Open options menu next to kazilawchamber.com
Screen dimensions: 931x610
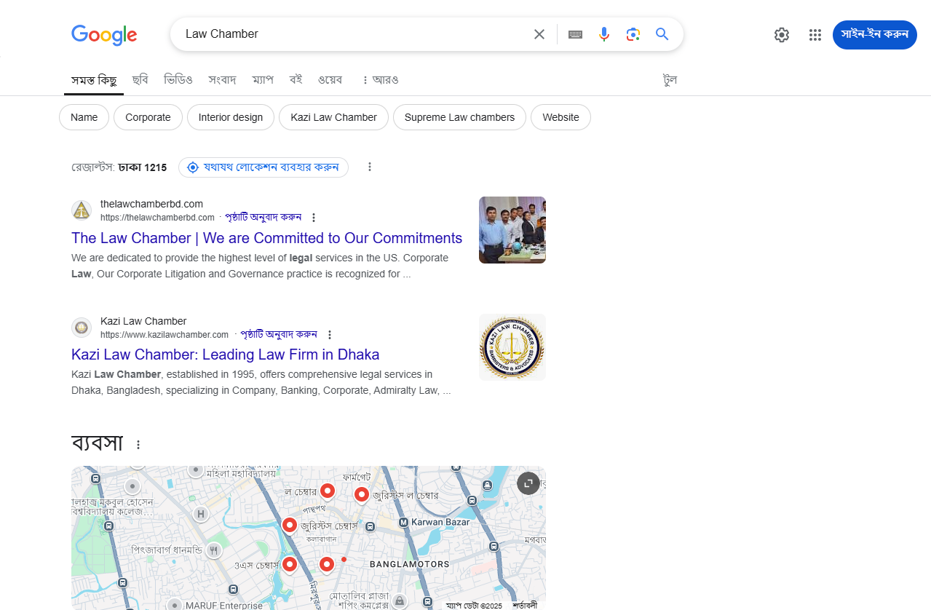click(329, 335)
